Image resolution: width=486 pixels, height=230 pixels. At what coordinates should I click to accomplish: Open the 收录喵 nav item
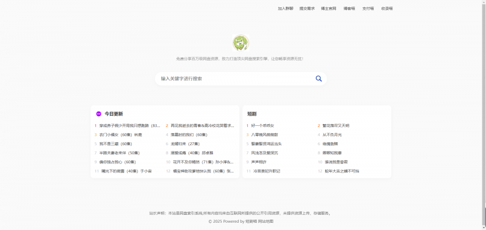coord(387,8)
